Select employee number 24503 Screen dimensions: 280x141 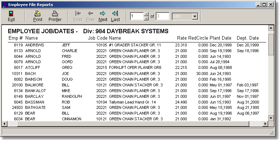click(17, 107)
